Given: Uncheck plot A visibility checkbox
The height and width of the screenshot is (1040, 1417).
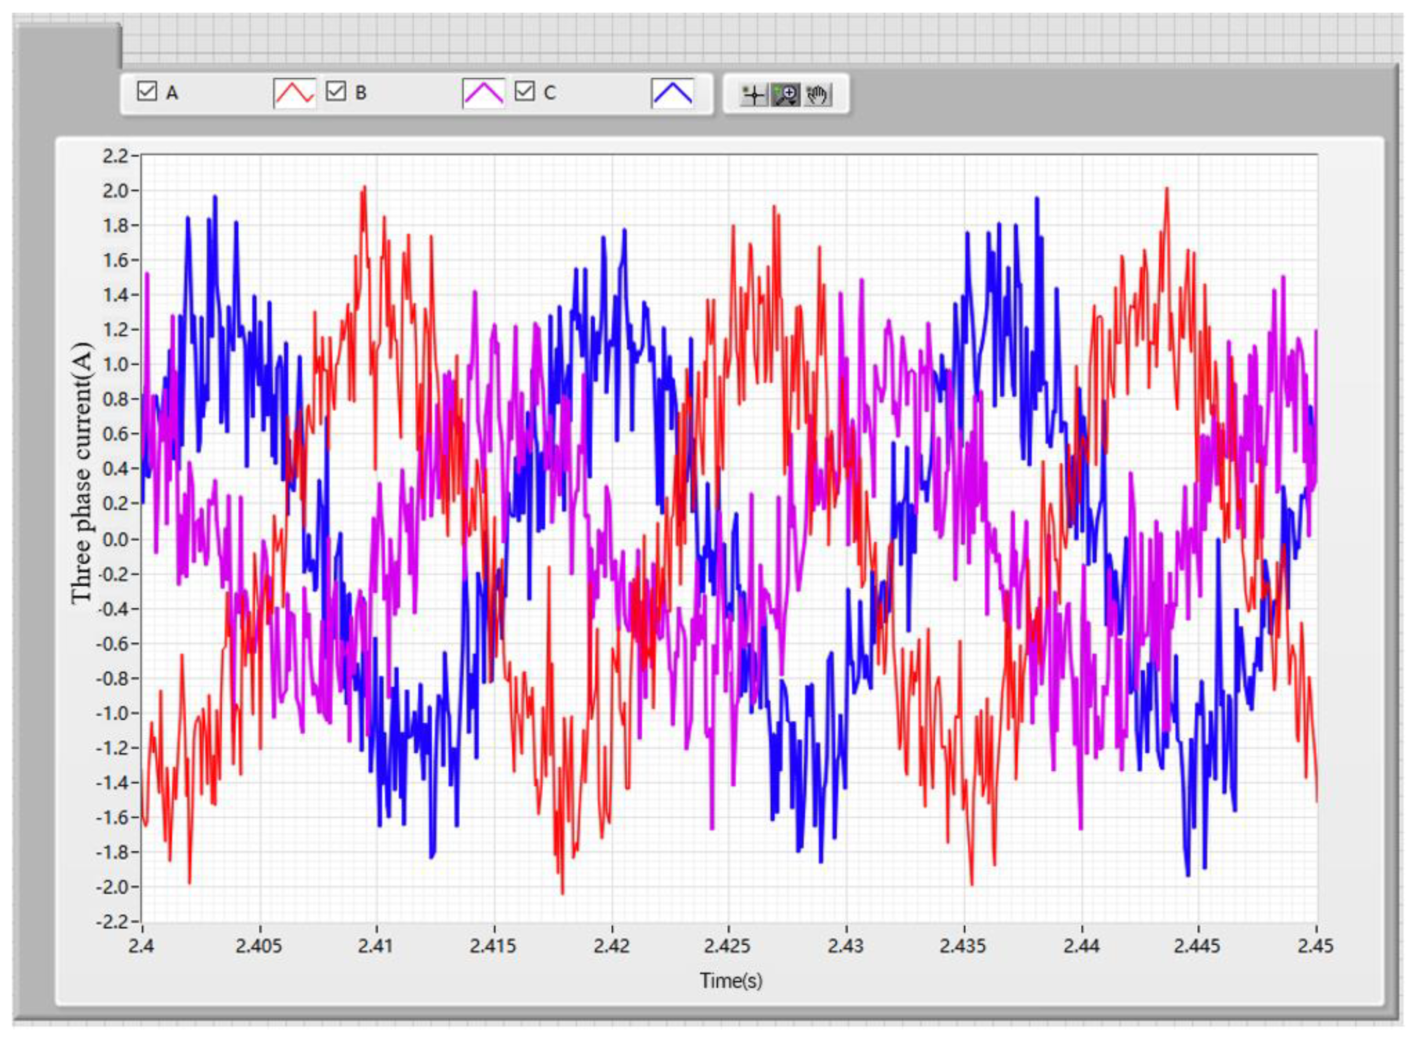Looking at the screenshot, I should pyautogui.click(x=147, y=91).
